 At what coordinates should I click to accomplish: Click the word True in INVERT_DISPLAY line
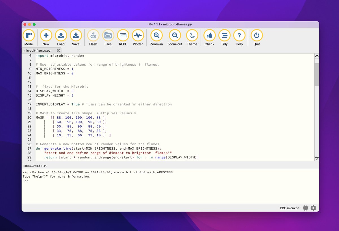[x=76, y=104]
